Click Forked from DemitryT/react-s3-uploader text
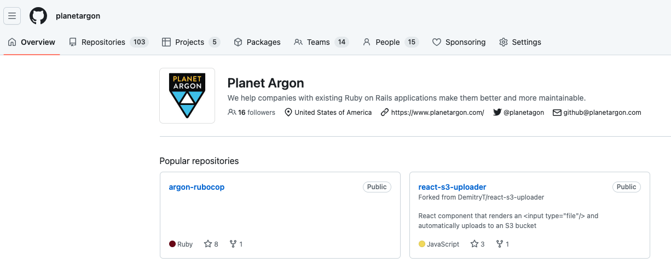 481,197
